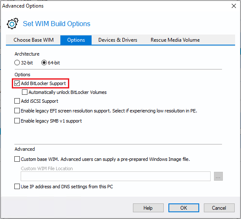The height and width of the screenshot is (219, 241).
Task: Tick Enable legacy SMB v1 support
Action: (17, 121)
